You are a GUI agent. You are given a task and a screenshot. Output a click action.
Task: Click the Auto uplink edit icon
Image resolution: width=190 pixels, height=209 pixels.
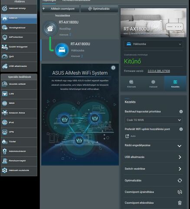[127, 136]
